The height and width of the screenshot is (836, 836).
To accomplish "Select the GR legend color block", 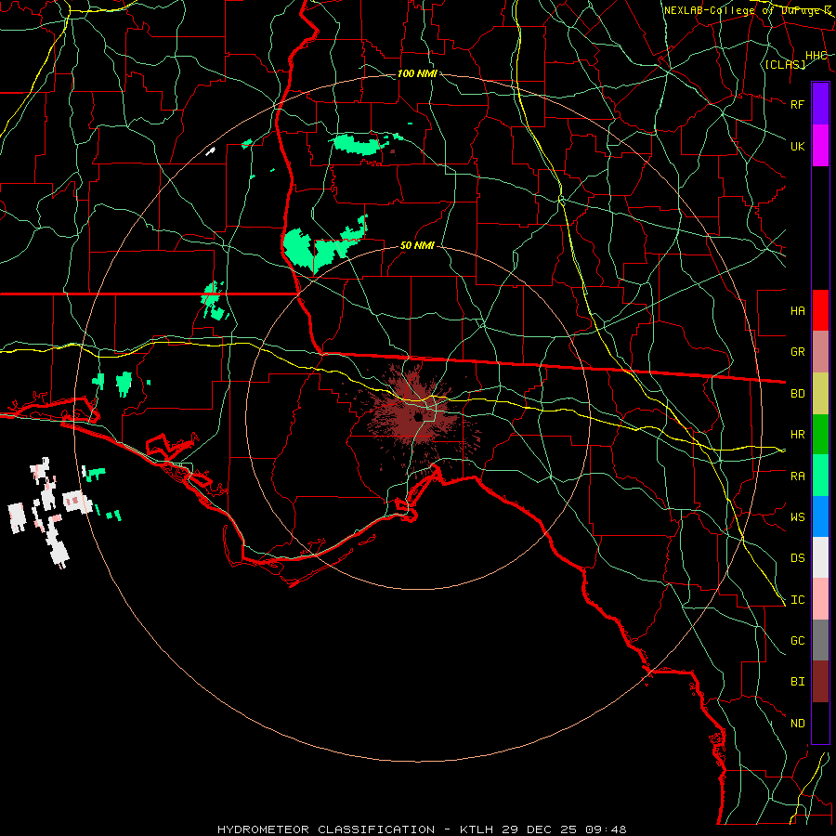I will 820,352.
